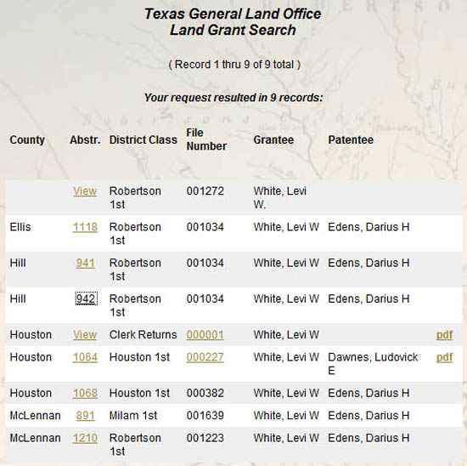
Task: Select the file number 001223 cell
Action: click(x=205, y=438)
